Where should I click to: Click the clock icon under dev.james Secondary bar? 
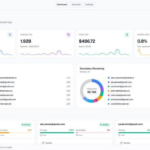[77, 135]
